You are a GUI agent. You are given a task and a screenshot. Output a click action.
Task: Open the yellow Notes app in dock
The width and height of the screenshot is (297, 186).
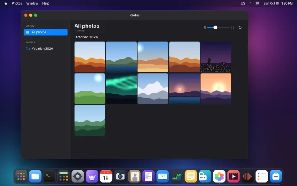click(x=191, y=176)
